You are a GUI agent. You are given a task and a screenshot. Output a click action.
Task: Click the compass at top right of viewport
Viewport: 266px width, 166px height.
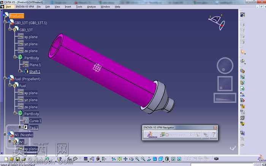tap(217, 22)
